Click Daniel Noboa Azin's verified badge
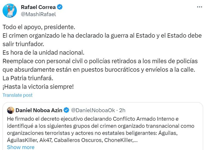Viewport: 205px width, 150px height. coord(66,110)
